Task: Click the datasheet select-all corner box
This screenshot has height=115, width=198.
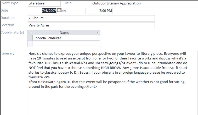Action: click(x=30, y=33)
